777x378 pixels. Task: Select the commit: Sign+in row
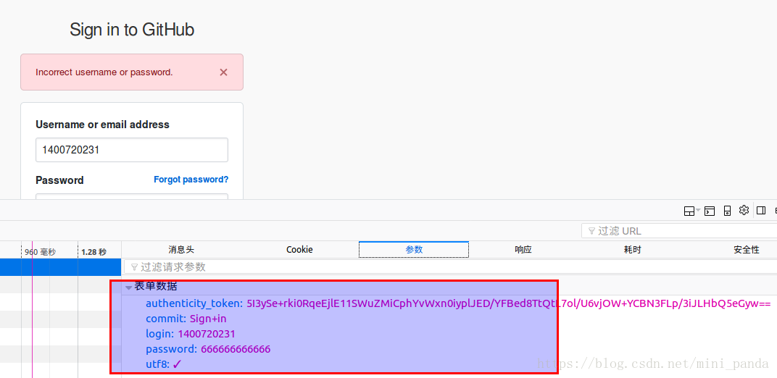(186, 319)
